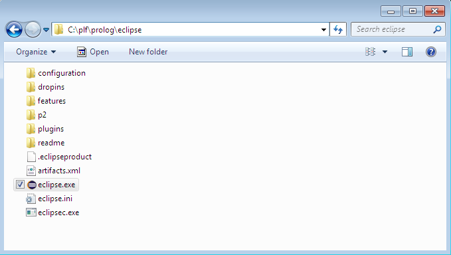Click the Eclipse logo icon of eclipse.exe
This screenshot has width=451, height=255.
coord(32,185)
